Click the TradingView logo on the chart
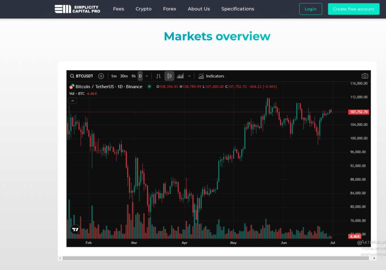The width and height of the screenshot is (386, 270). (75, 229)
